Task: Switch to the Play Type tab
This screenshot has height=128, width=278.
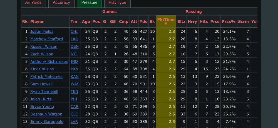Action: [x=117, y=3]
